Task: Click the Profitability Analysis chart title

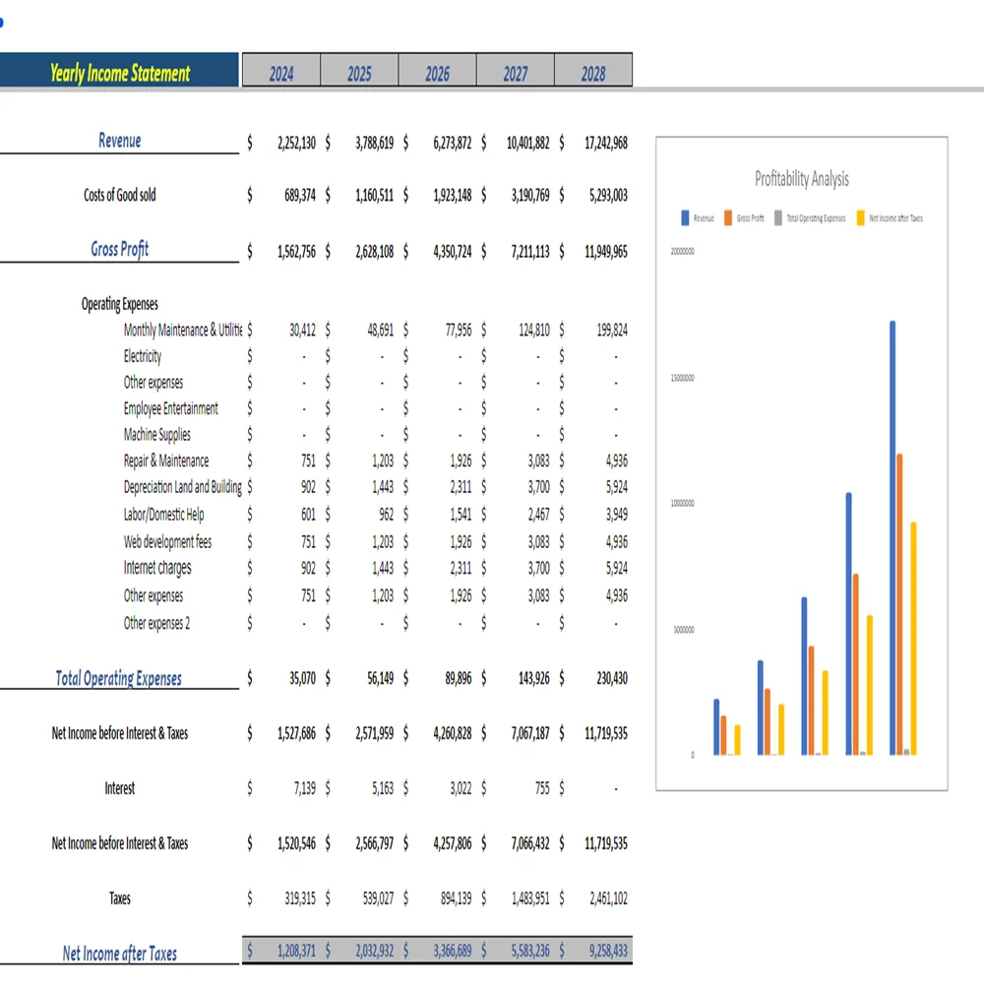Action: 801,179
